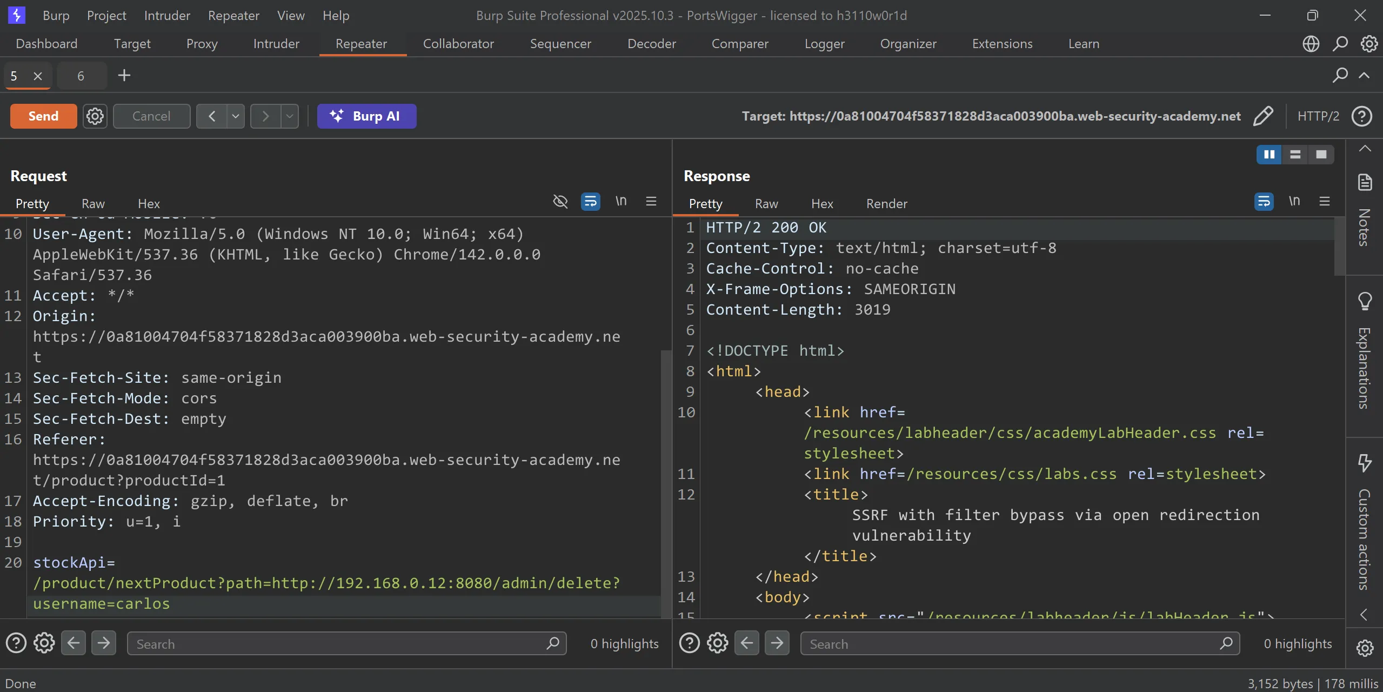Open request hamburger options menu

pos(651,202)
